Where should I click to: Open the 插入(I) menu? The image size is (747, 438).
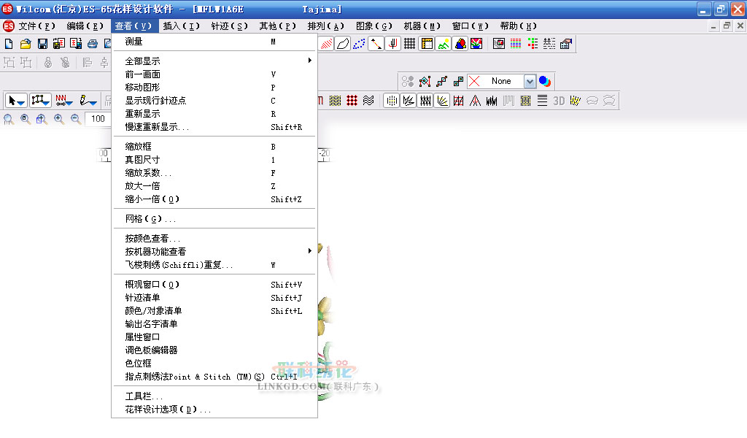point(181,26)
